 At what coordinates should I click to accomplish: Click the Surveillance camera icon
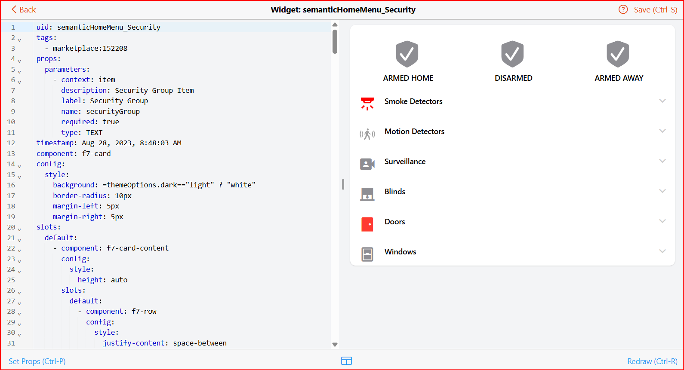click(367, 164)
